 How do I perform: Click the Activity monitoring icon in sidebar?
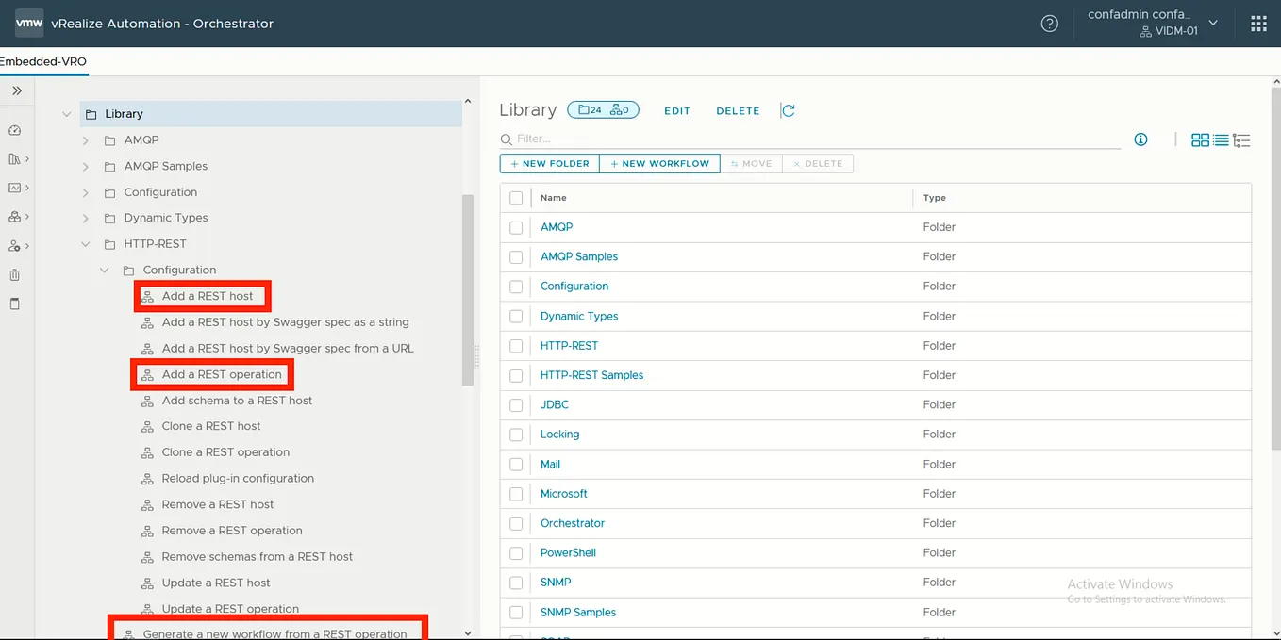click(13, 188)
